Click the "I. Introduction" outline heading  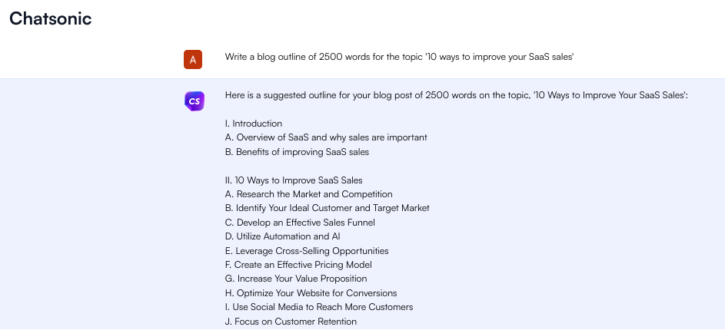tap(254, 124)
